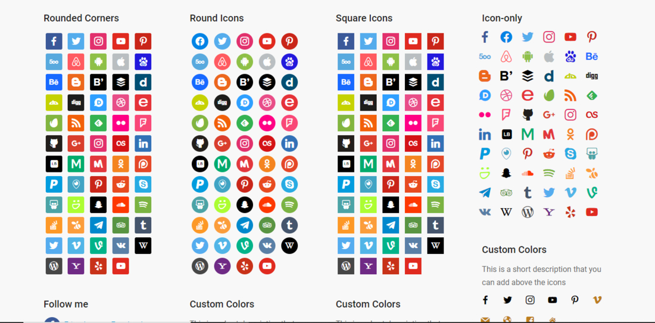Click the gold Vimeo icon under Custom Colors
Image resolution: width=655 pixels, height=323 pixels.
point(597,300)
